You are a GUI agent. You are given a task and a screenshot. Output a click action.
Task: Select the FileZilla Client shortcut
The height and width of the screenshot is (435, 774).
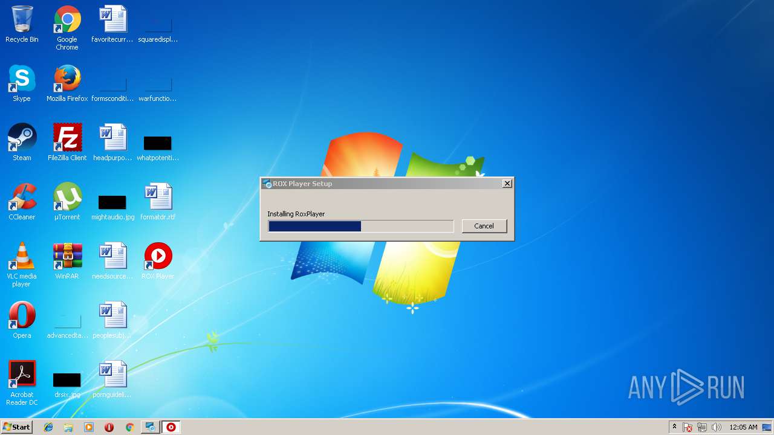coord(67,143)
